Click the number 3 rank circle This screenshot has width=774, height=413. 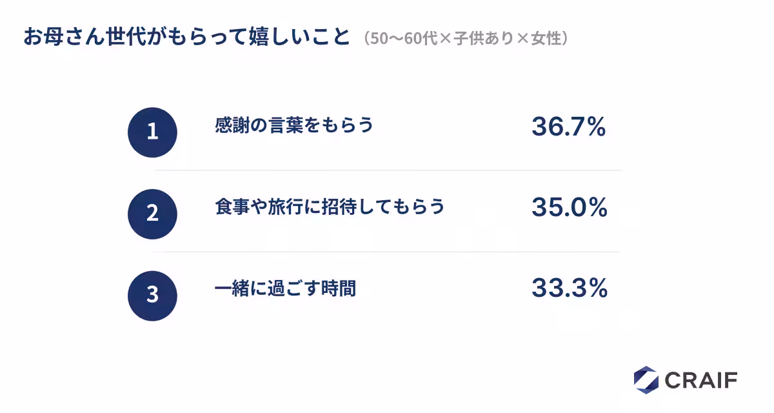(152, 296)
